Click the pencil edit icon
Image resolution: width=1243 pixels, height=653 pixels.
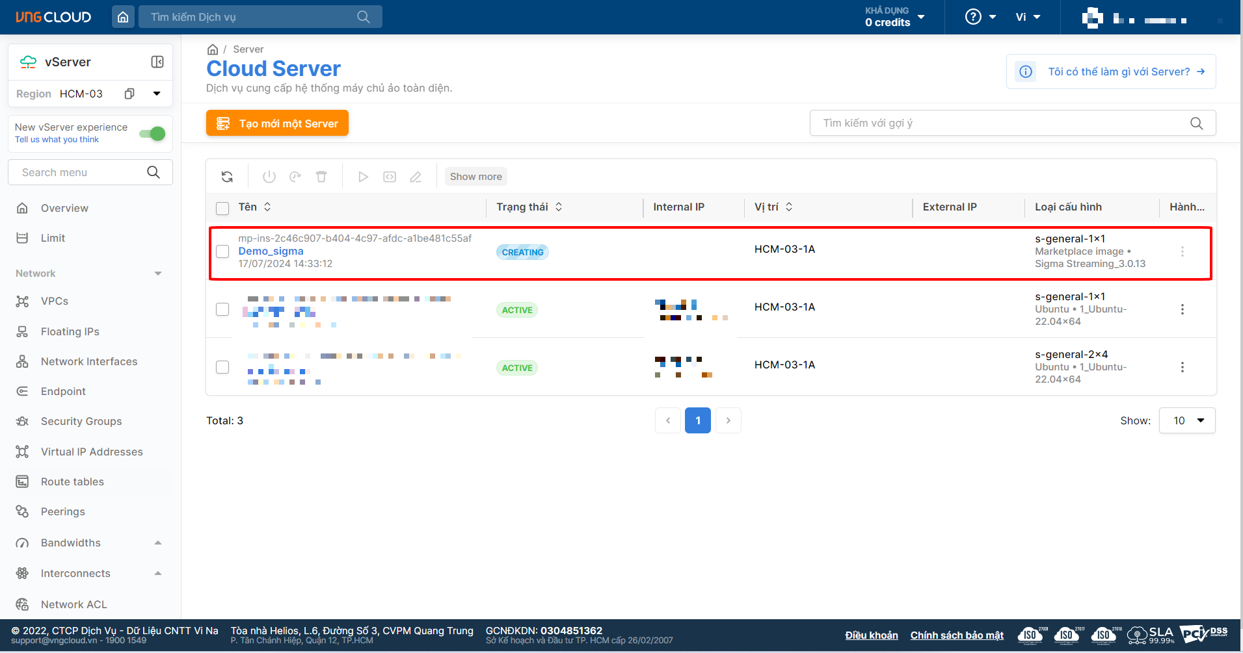[416, 177]
